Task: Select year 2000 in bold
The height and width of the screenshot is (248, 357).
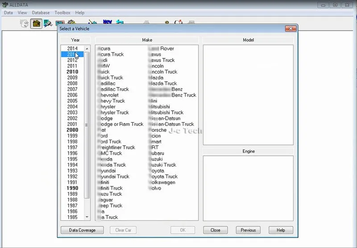Action: 72,130
